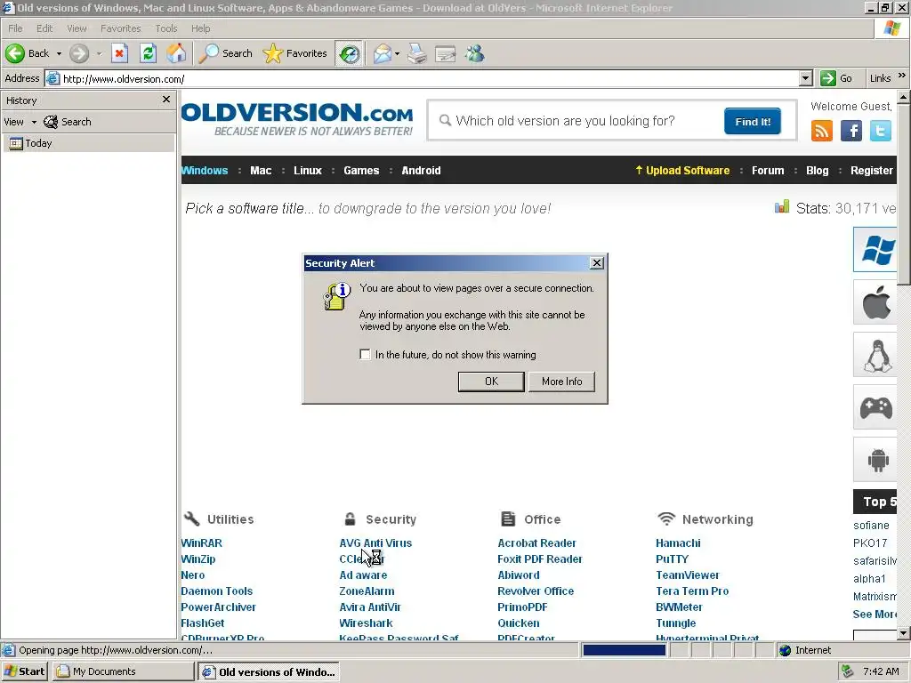Click the Wireshark link
This screenshot has width=911, height=683.
tap(366, 623)
